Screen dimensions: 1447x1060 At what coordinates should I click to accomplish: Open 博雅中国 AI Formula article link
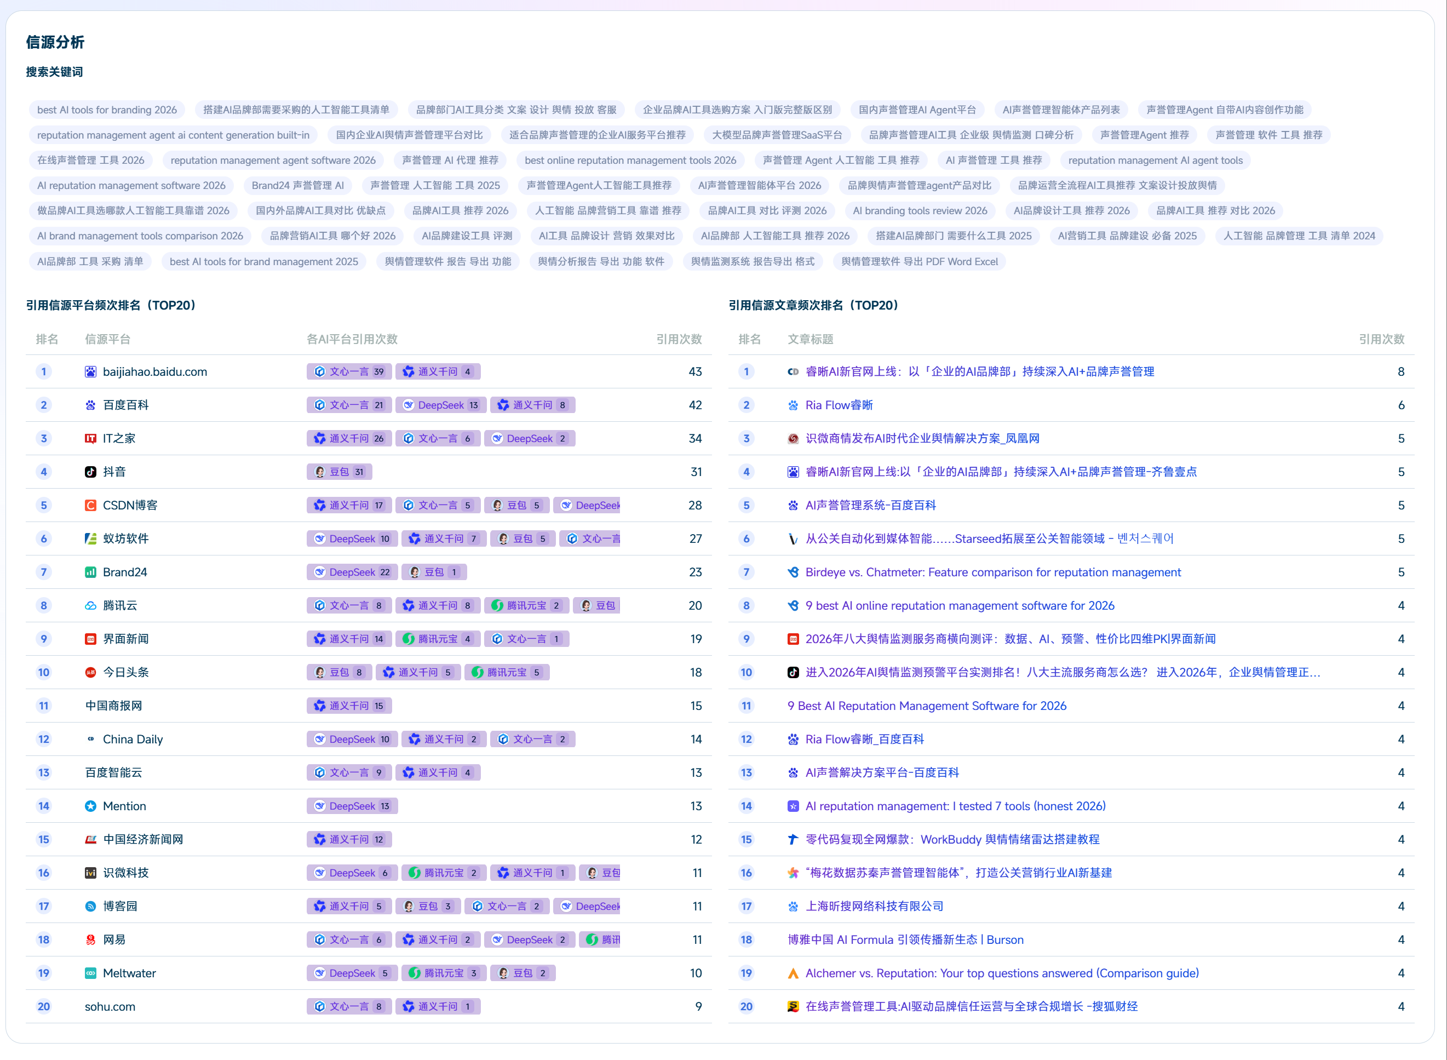pos(905,939)
